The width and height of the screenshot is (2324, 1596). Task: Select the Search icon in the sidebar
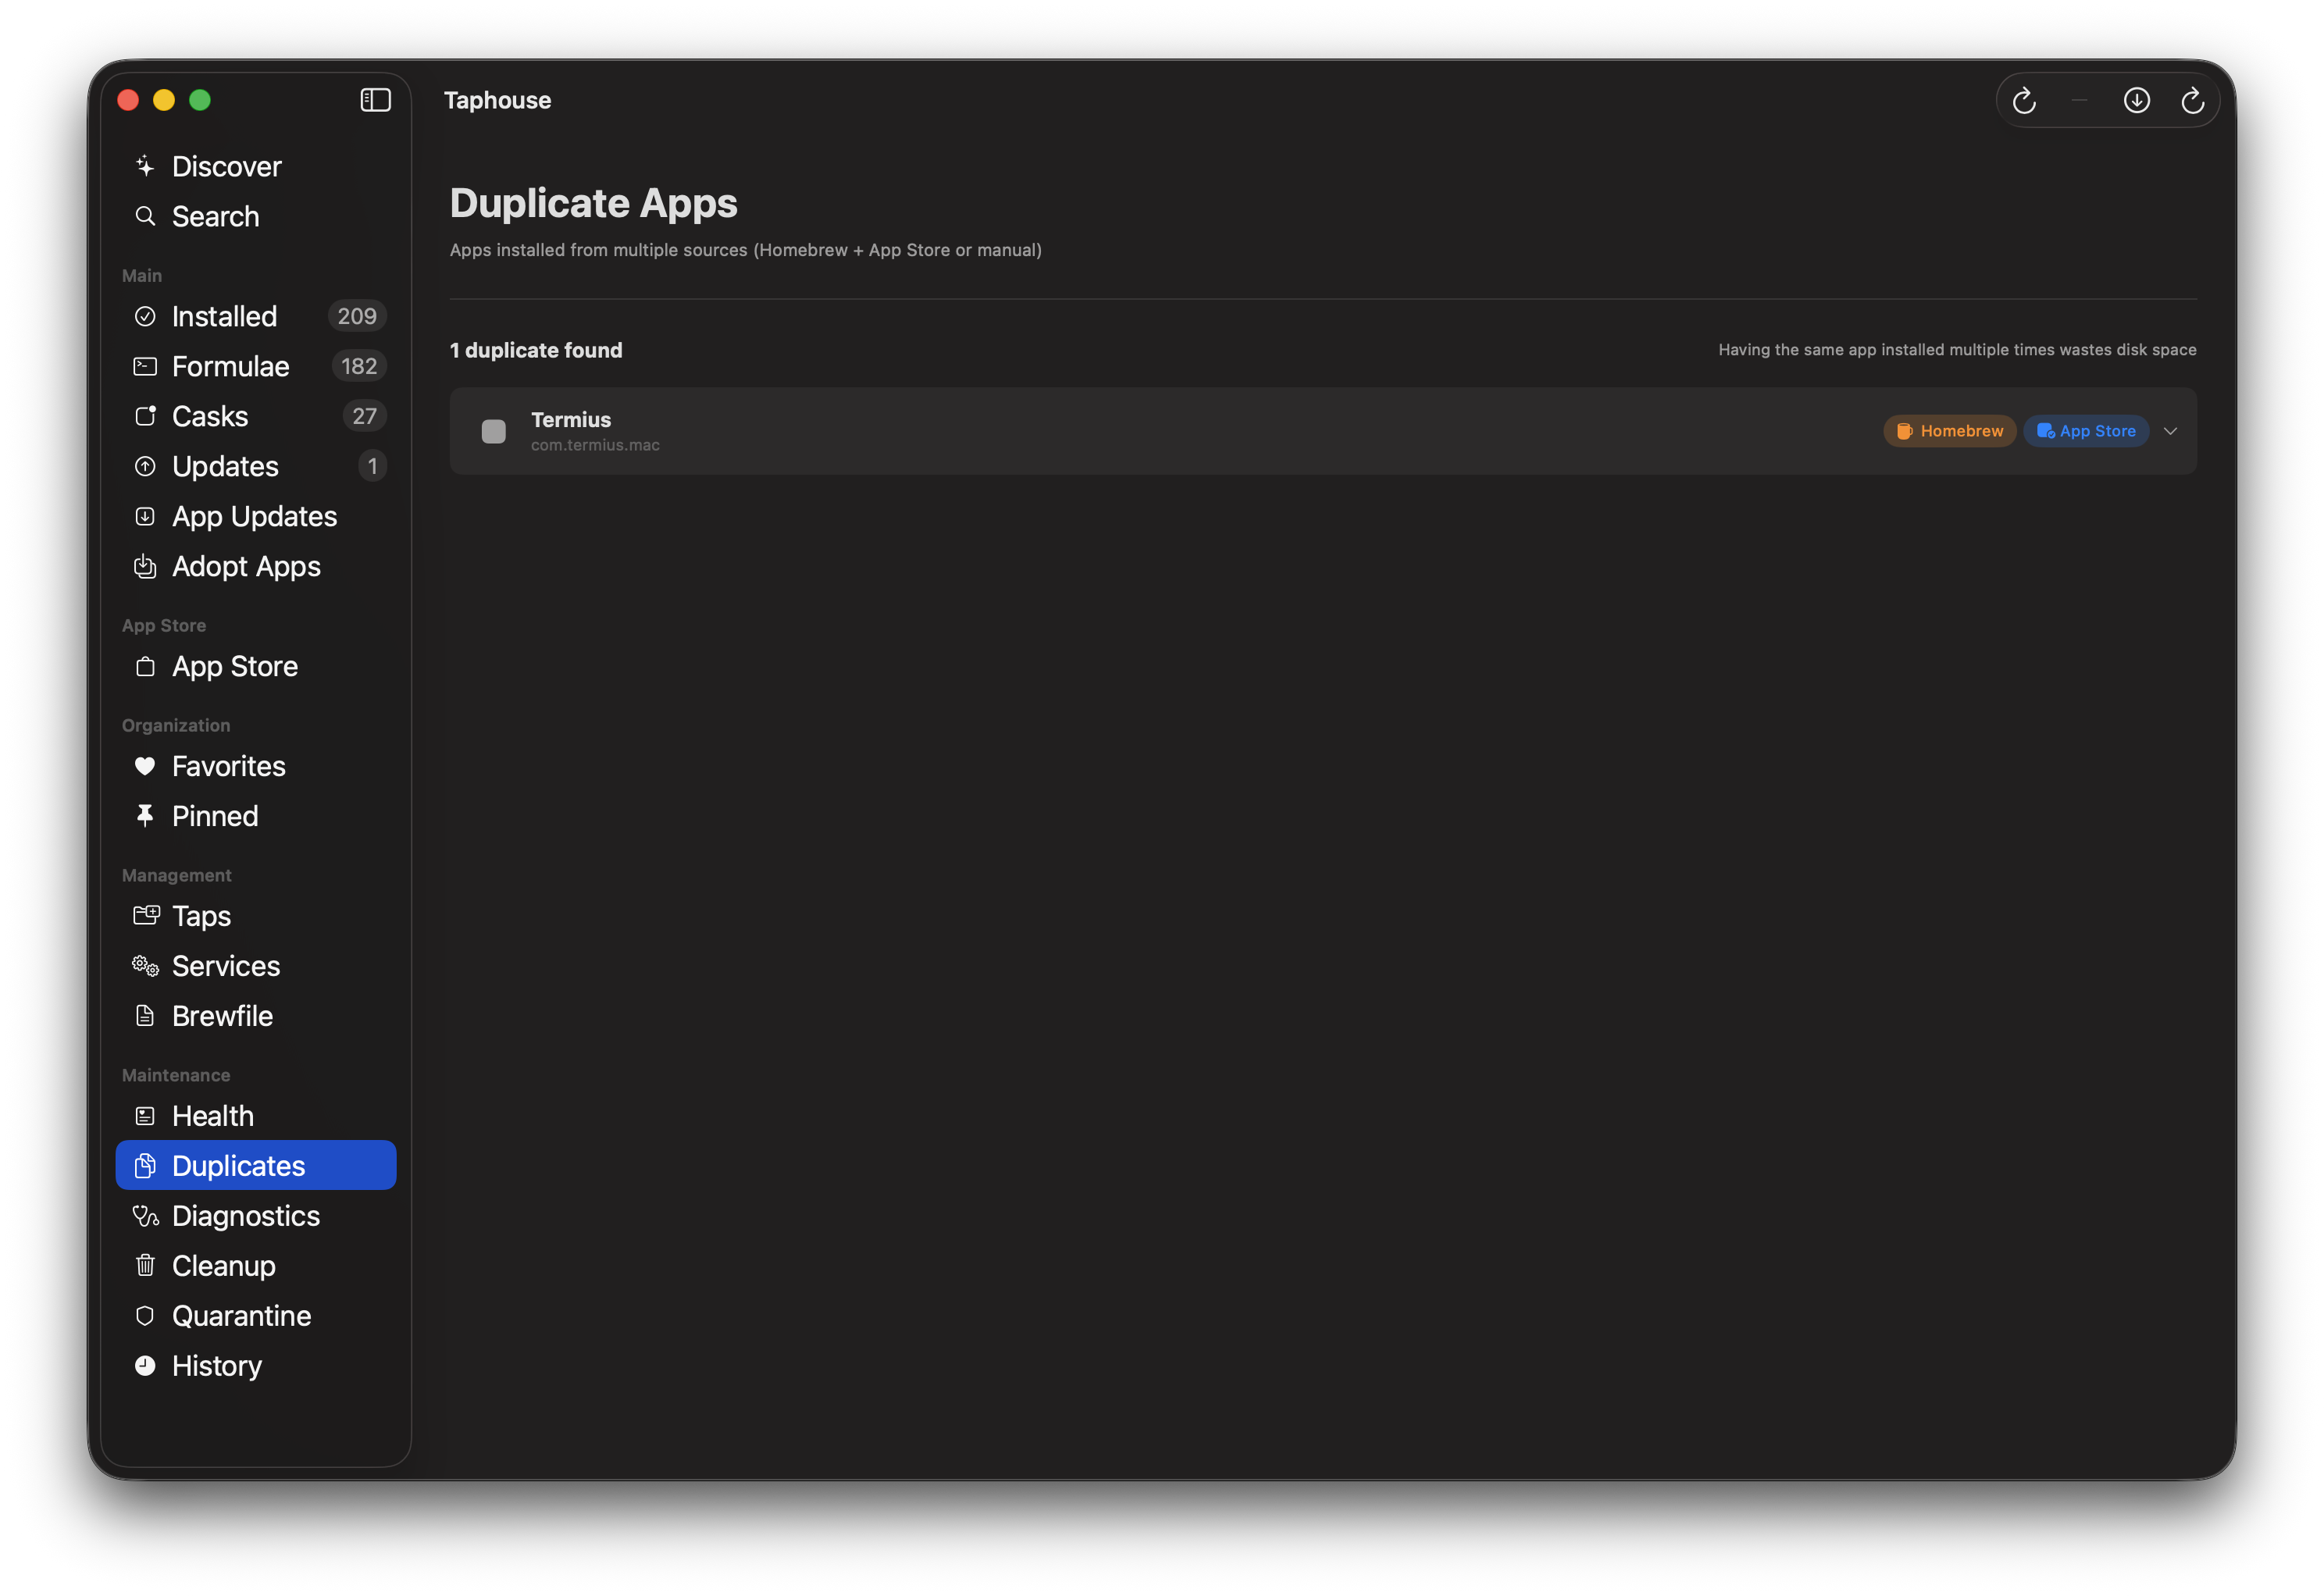coord(145,216)
